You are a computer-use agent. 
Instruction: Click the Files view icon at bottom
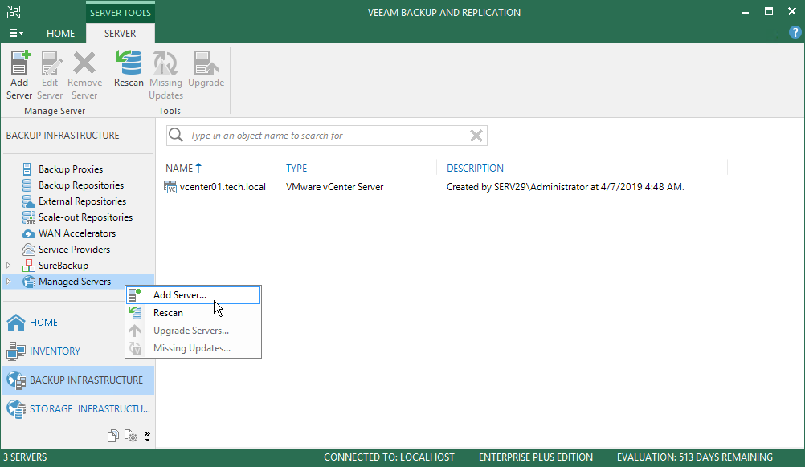(x=113, y=436)
